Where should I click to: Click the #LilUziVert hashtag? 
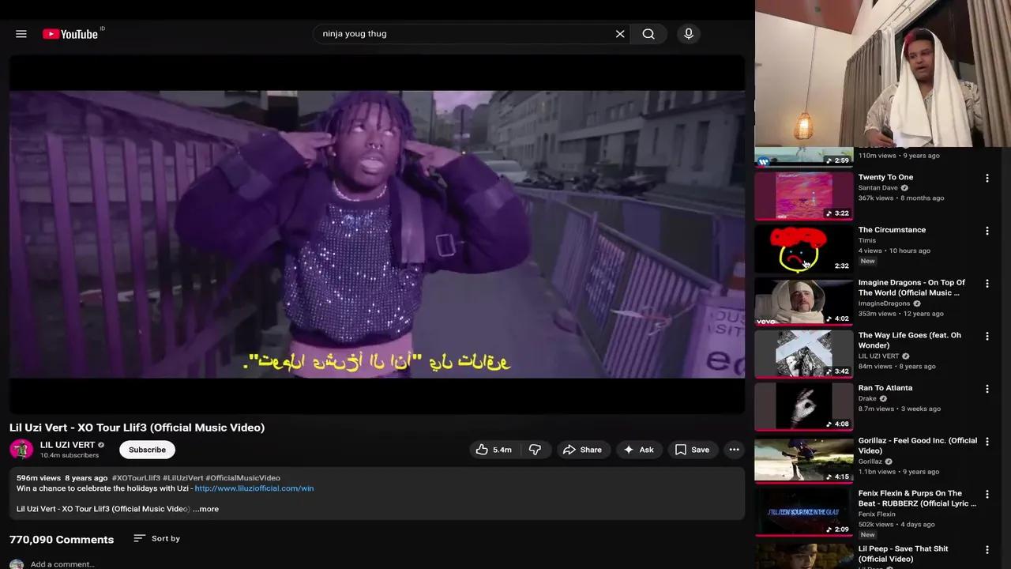pyautogui.click(x=182, y=478)
